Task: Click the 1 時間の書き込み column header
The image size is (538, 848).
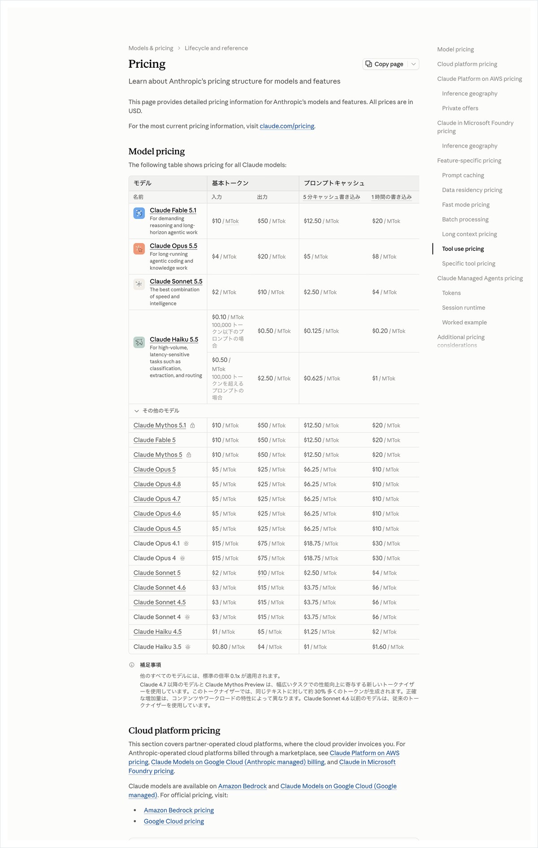Action: point(391,197)
